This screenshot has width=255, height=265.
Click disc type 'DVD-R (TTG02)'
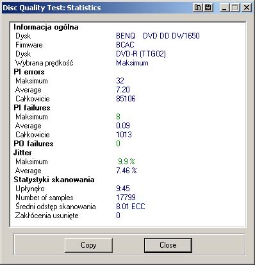click(x=141, y=54)
